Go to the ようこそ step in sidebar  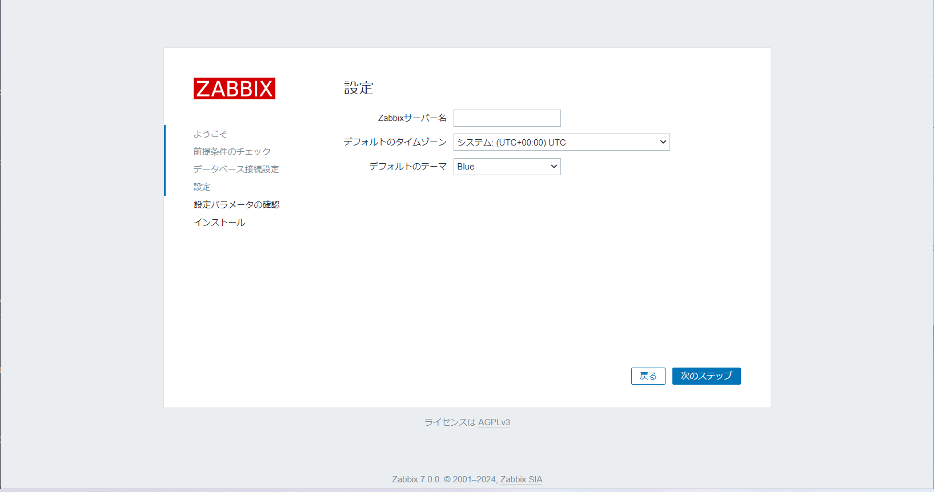coord(210,134)
